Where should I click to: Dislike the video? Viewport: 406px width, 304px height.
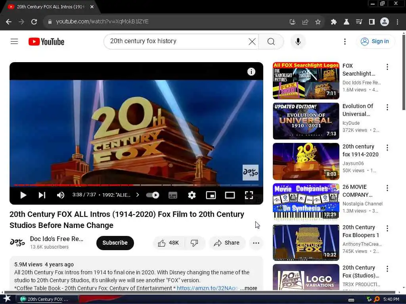click(194, 243)
